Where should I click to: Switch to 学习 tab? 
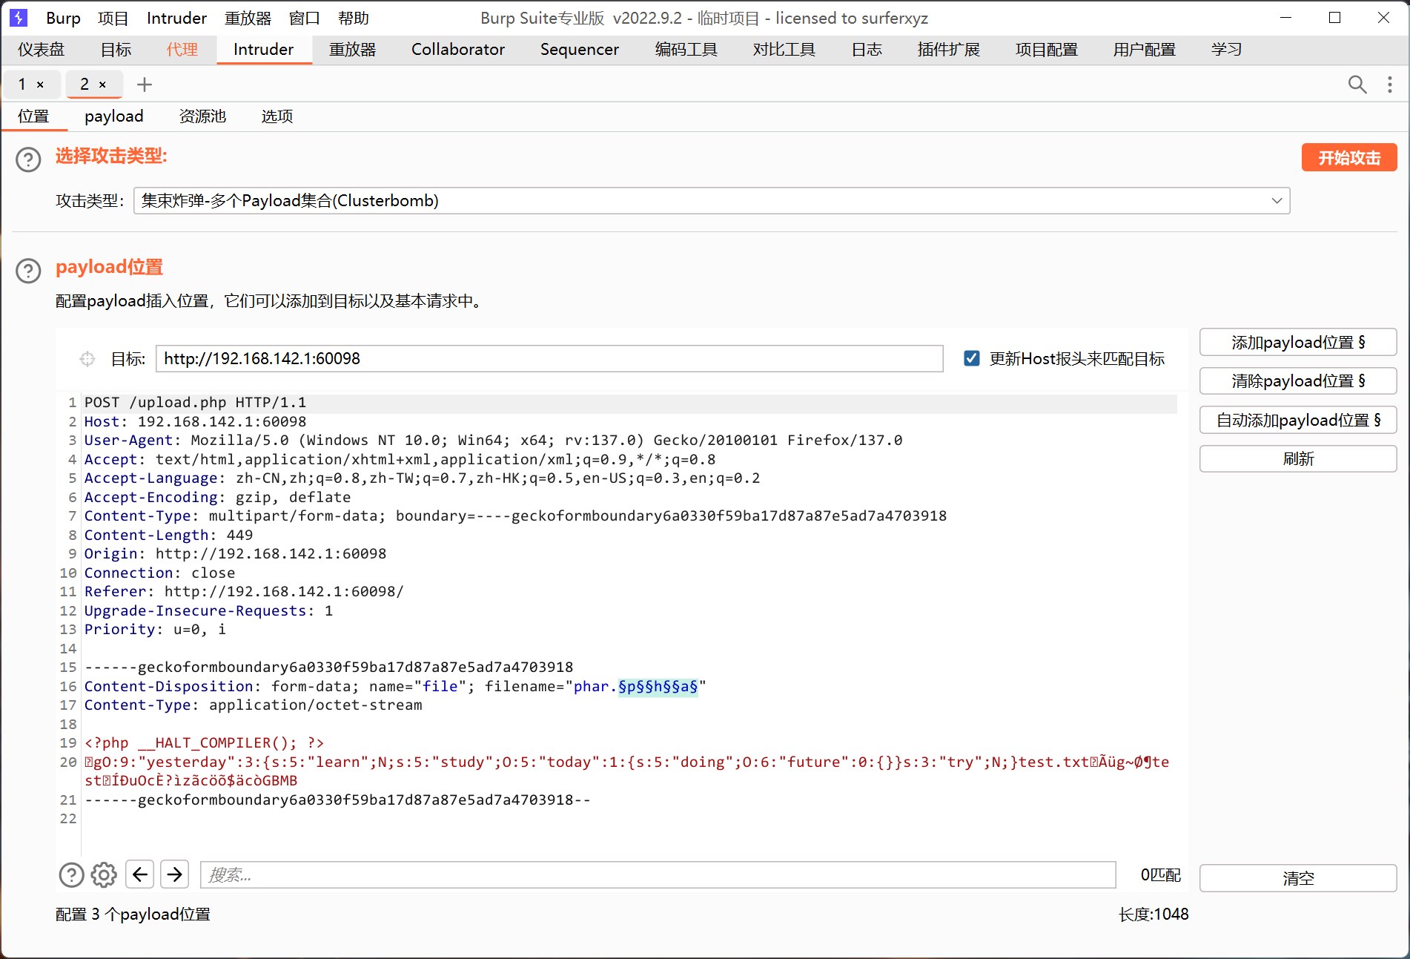[x=1226, y=50]
